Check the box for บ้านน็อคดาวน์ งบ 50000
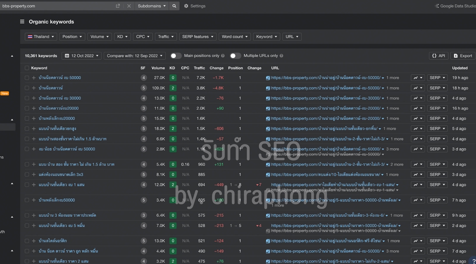 click(x=27, y=78)
